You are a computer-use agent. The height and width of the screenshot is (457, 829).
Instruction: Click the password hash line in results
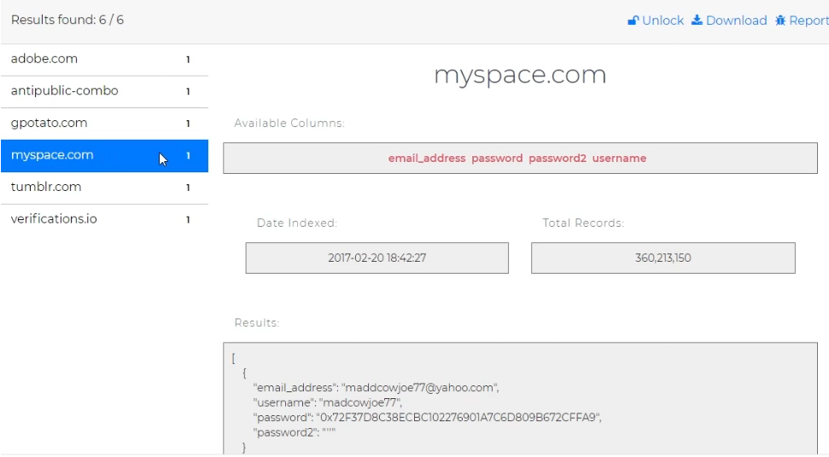point(427,418)
